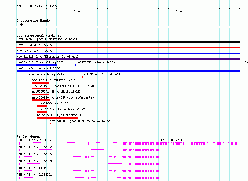This screenshot has width=248, height=181.
Task: Select the nsv6039968 Wu2021 red bar
Action: [x=42, y=106]
